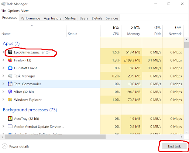Click the vertical scrollbar up arrow

[186, 40]
